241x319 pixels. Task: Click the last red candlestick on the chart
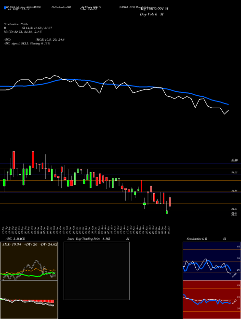point(170,202)
